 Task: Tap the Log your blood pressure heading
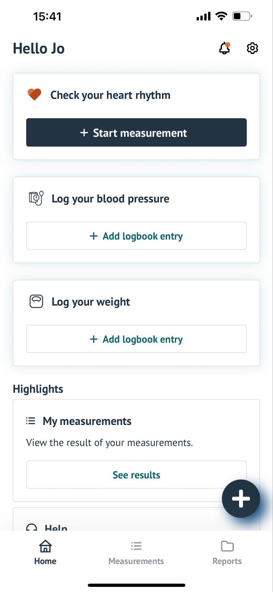point(110,199)
